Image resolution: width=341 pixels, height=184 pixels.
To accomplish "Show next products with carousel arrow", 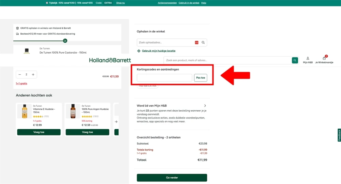I will [x=116, y=122].
